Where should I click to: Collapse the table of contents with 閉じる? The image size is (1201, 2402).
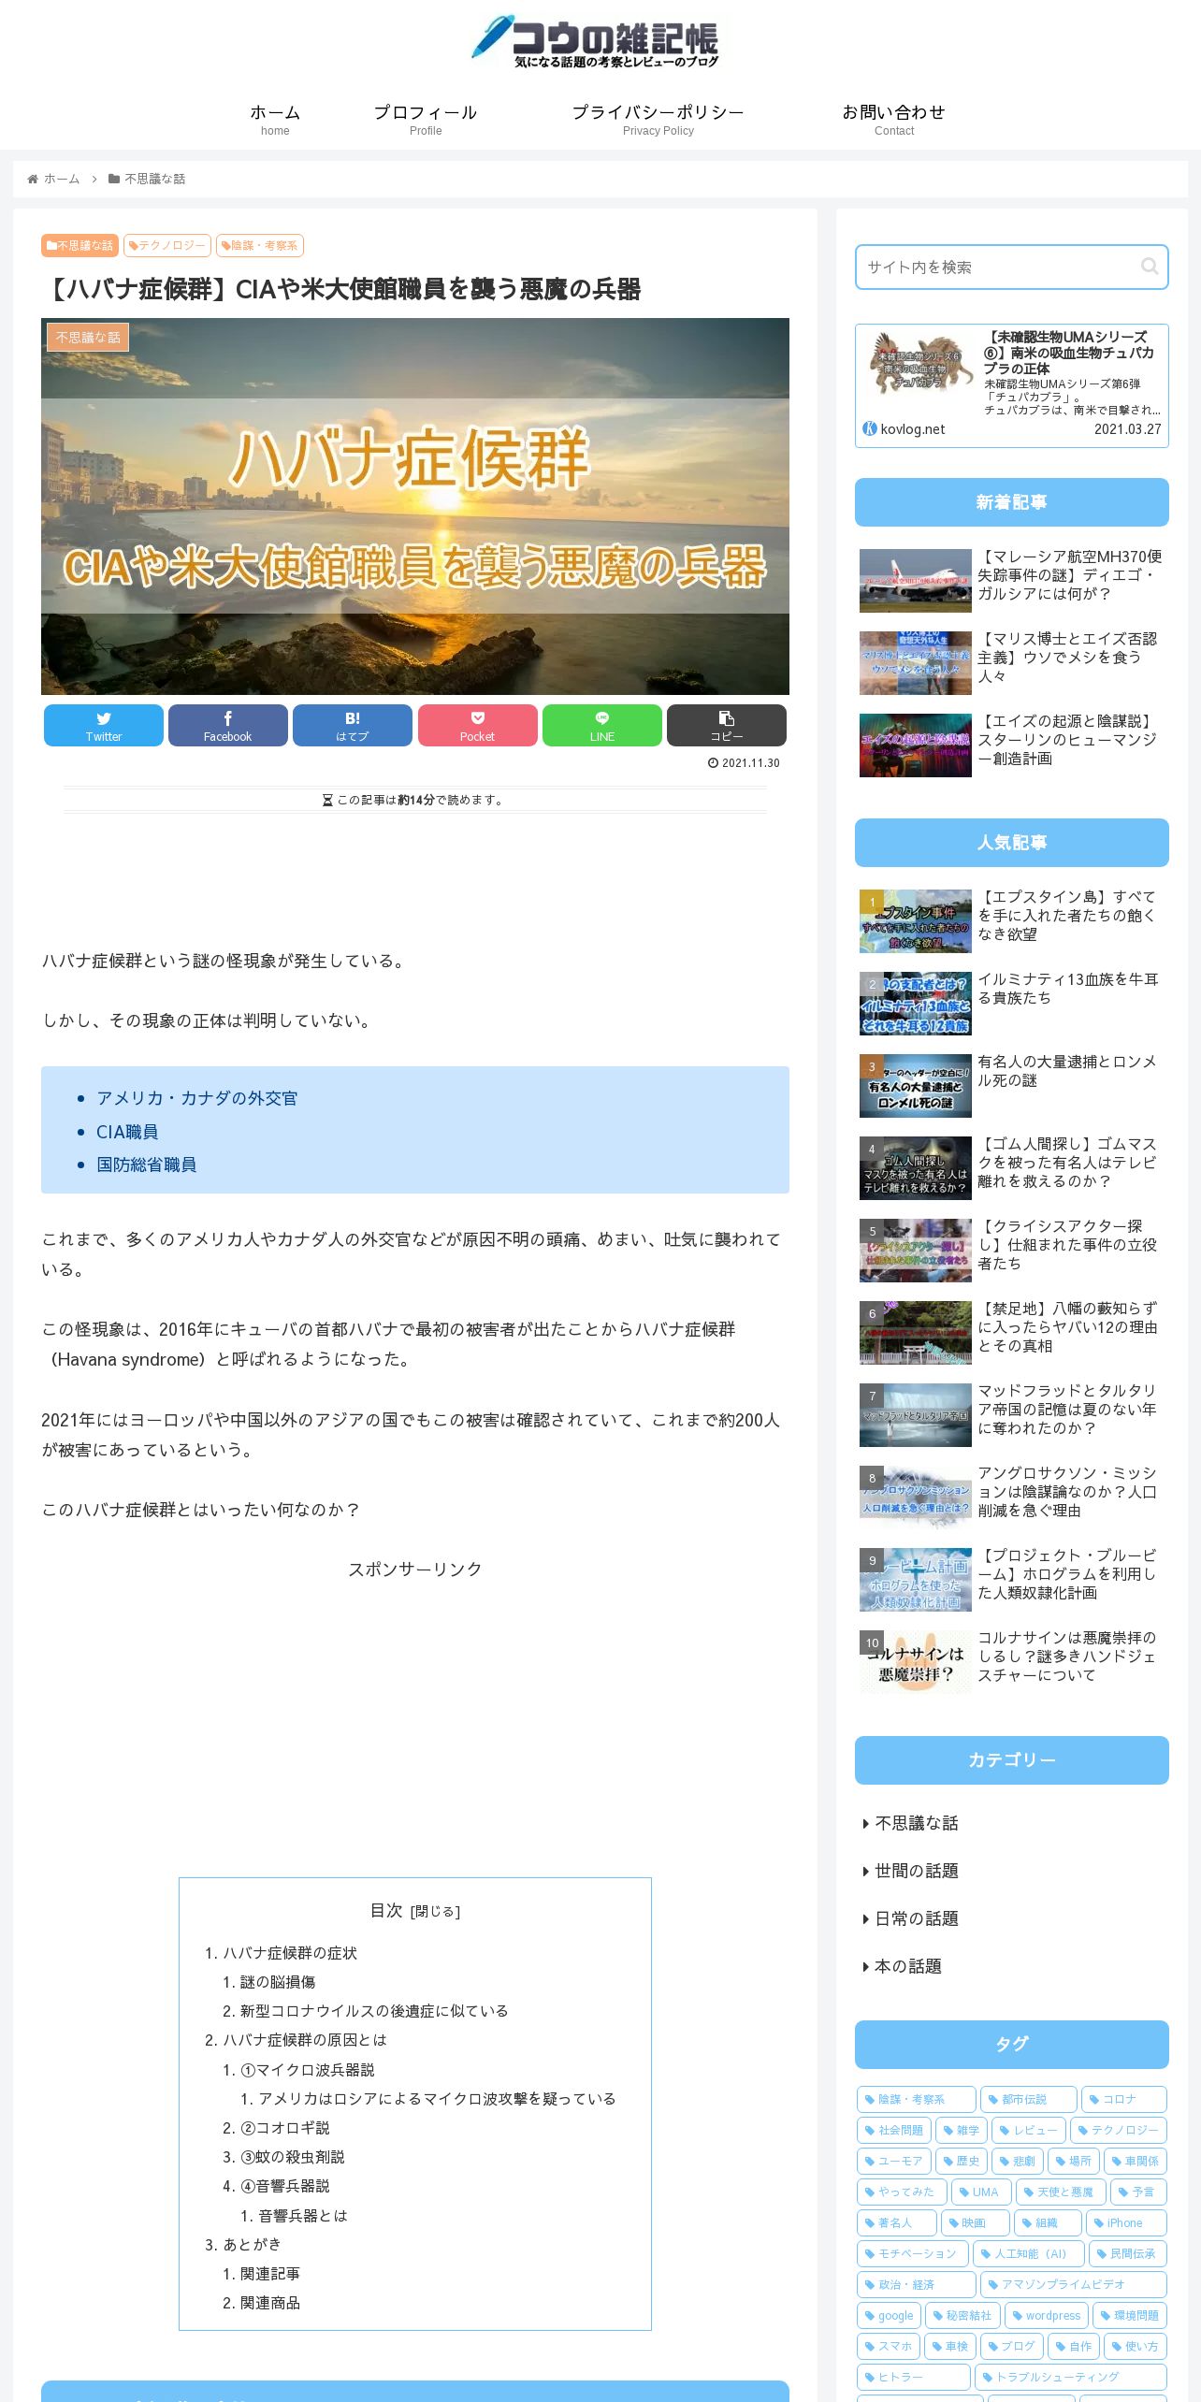(436, 1912)
